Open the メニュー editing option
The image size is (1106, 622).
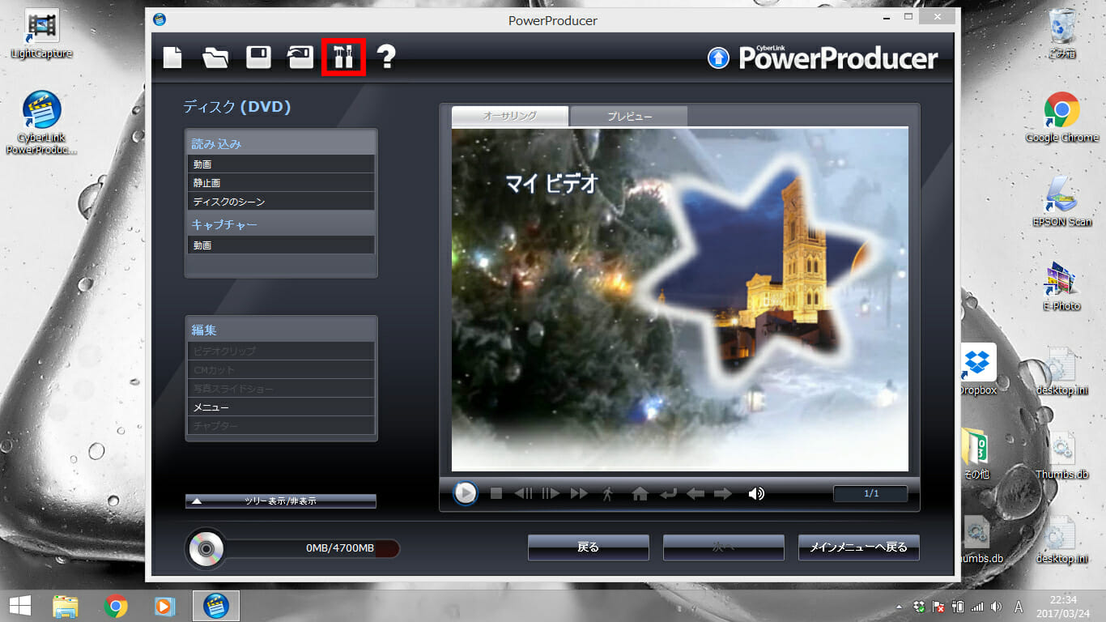tap(281, 407)
